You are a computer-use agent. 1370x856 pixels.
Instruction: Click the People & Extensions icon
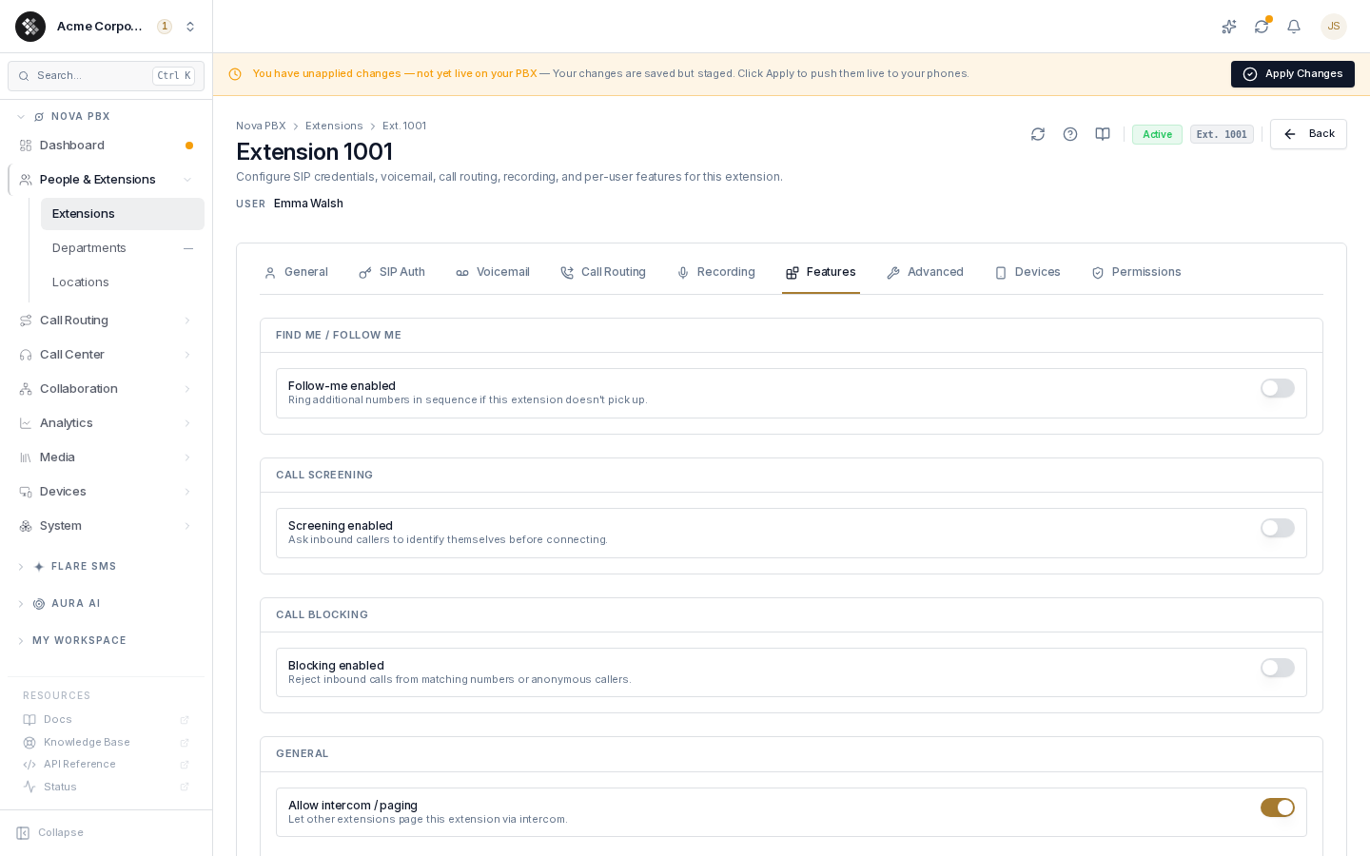[26, 180]
